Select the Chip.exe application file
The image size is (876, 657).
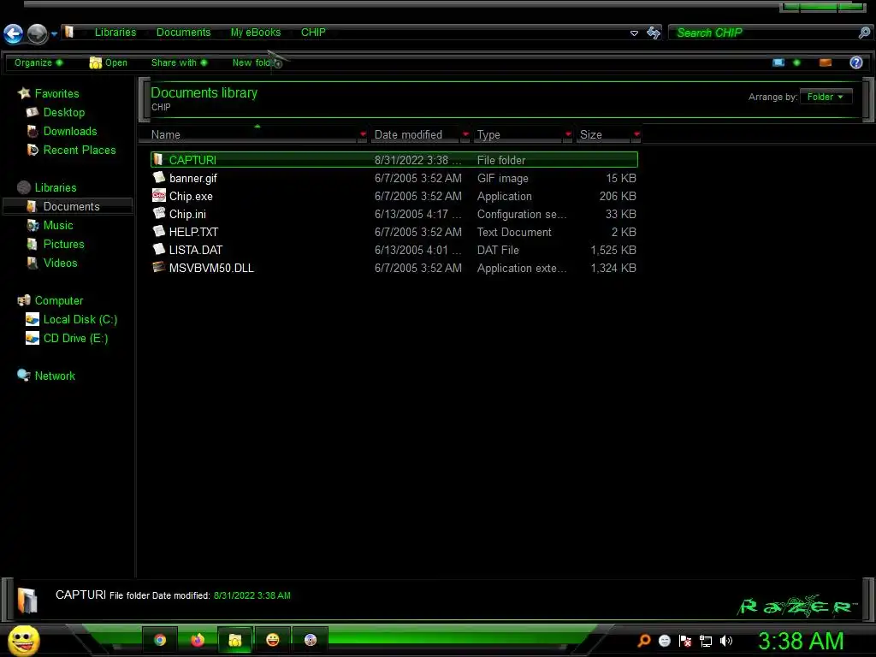pyautogui.click(x=394, y=196)
